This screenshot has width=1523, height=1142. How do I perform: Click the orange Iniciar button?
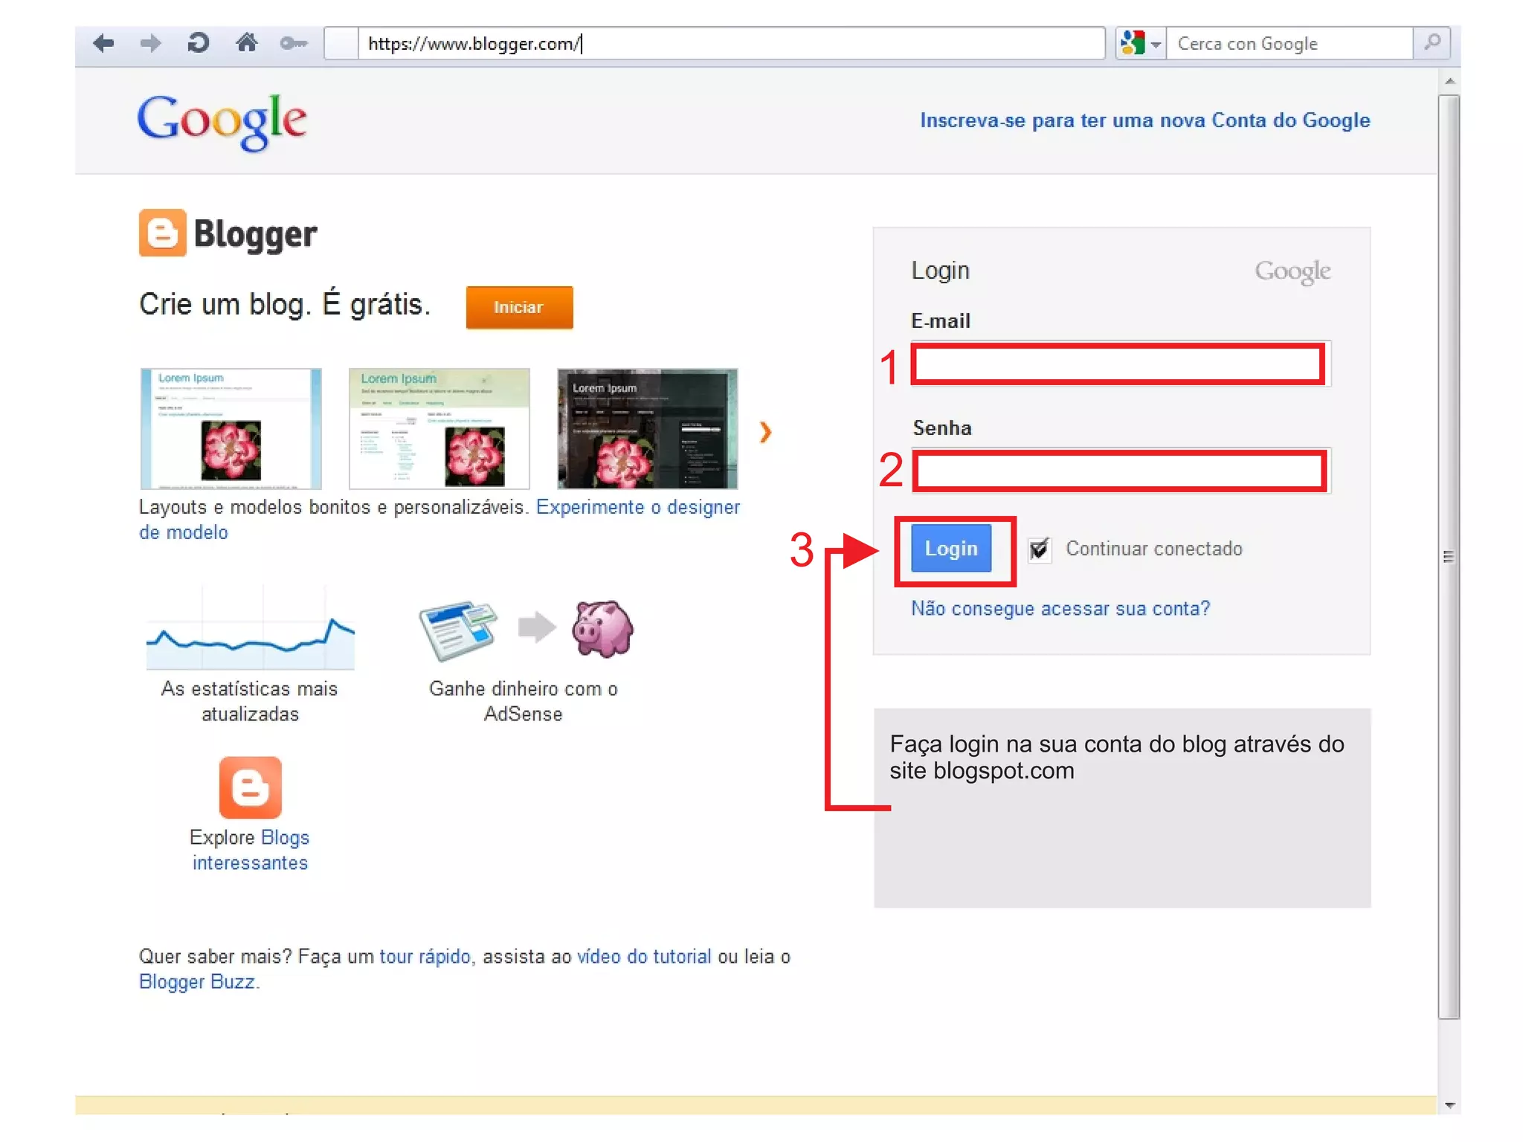tap(519, 307)
